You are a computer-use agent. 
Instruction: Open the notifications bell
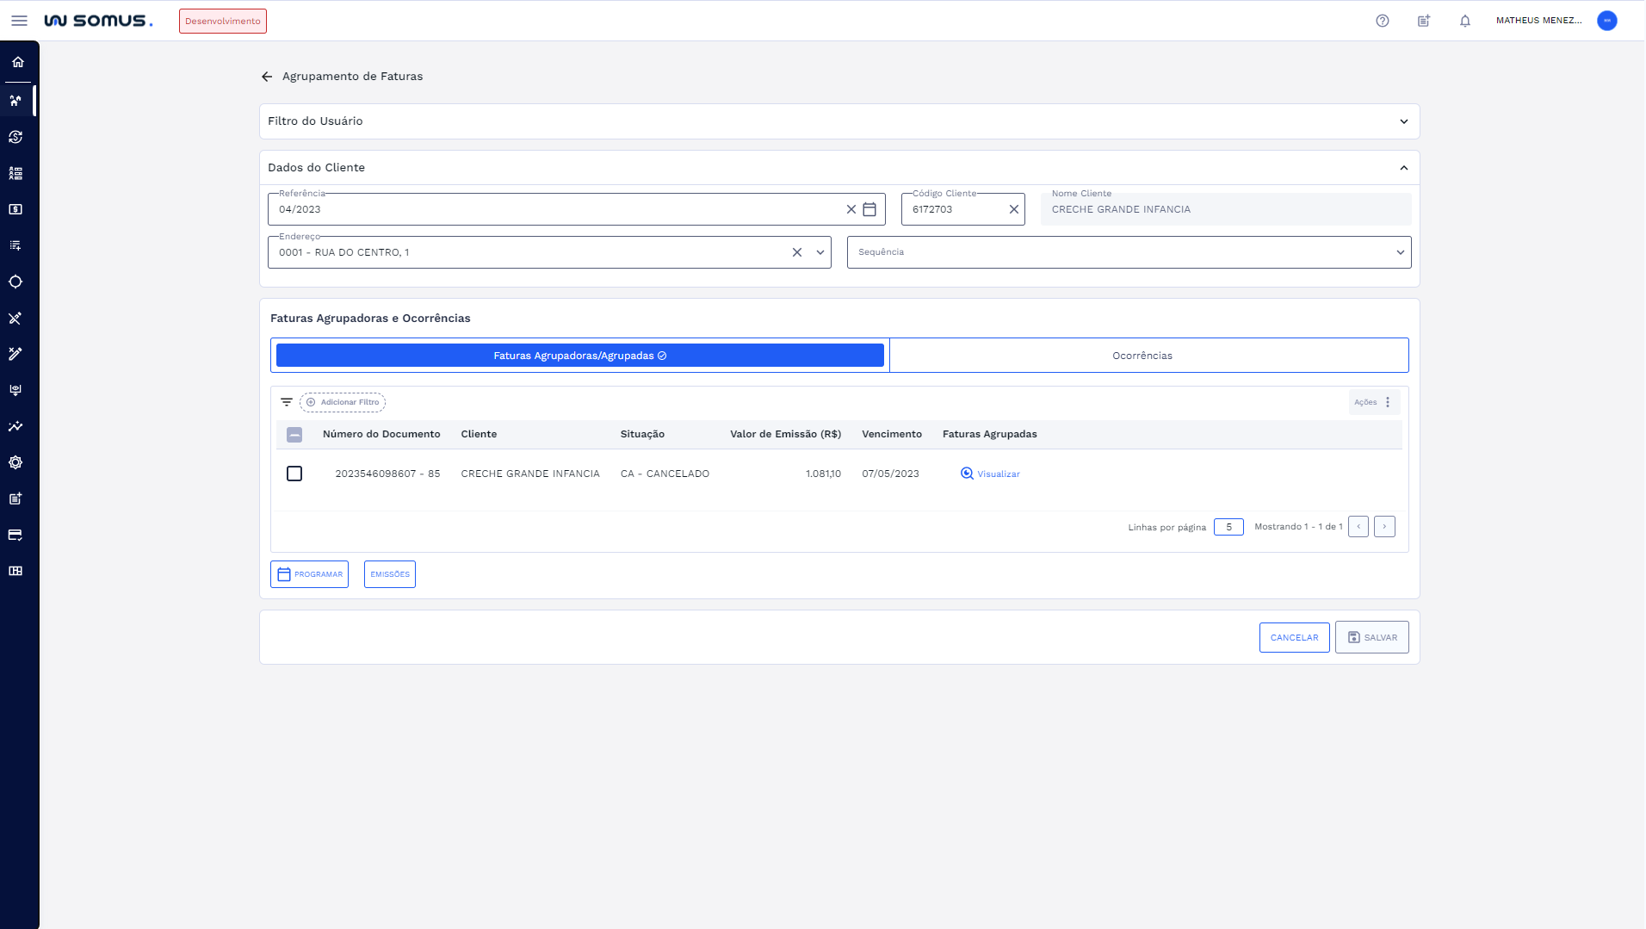(1464, 21)
